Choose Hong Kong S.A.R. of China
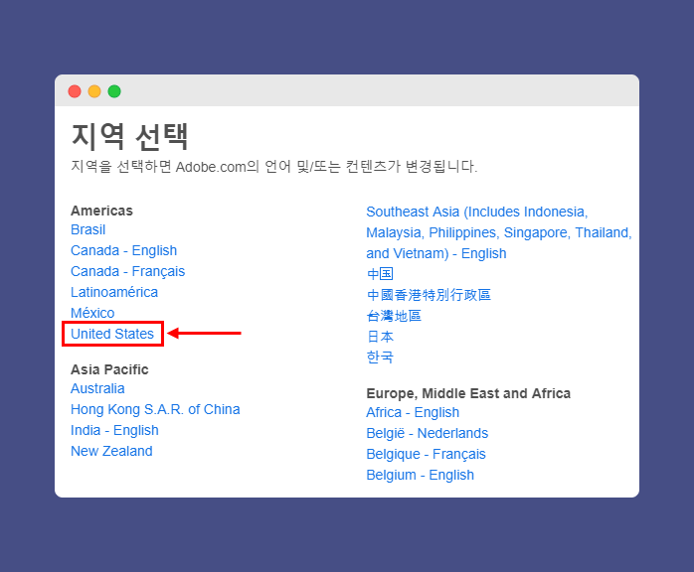 [155, 409]
